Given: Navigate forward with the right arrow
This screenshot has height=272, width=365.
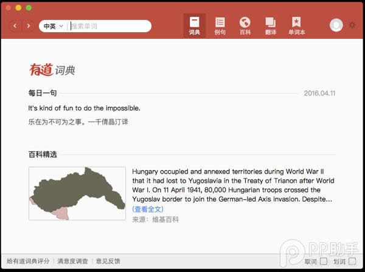Looking at the screenshot, I should (x=28, y=26).
